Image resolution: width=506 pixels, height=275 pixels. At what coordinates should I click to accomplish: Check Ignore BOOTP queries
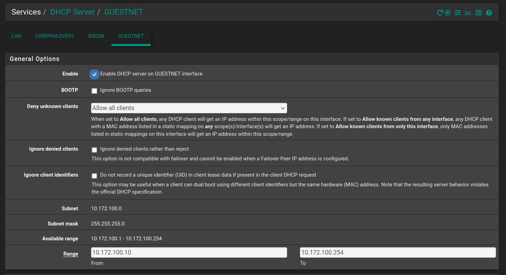tap(94, 91)
